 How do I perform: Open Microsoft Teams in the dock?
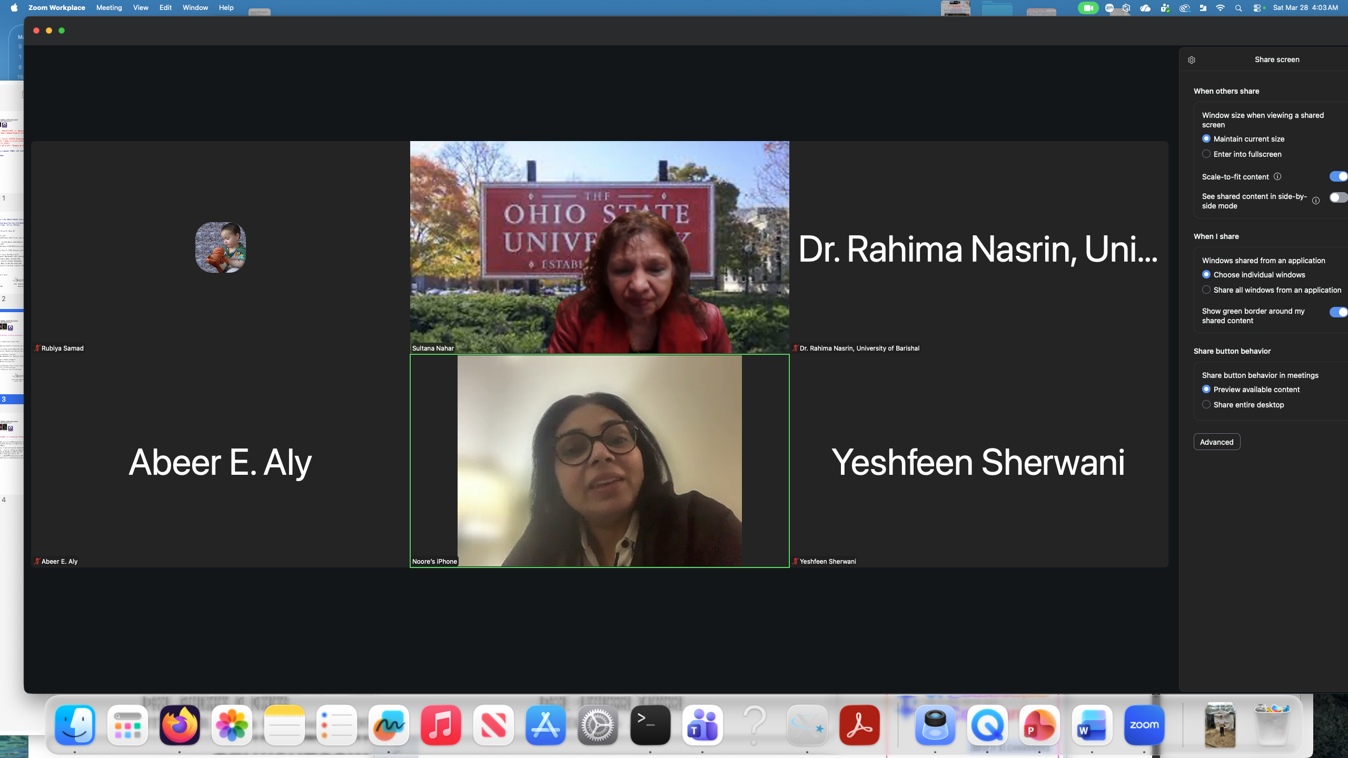coord(702,725)
